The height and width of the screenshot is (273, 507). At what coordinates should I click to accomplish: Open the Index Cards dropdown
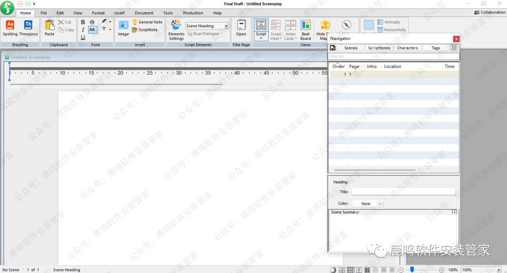pos(291,30)
